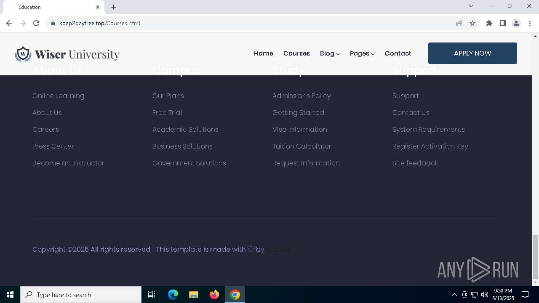Click the taskbar search box
The image size is (539, 303).
[x=81, y=295]
